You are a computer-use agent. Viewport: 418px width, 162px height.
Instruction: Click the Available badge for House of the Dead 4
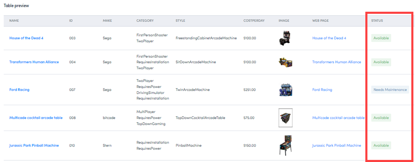point(381,38)
